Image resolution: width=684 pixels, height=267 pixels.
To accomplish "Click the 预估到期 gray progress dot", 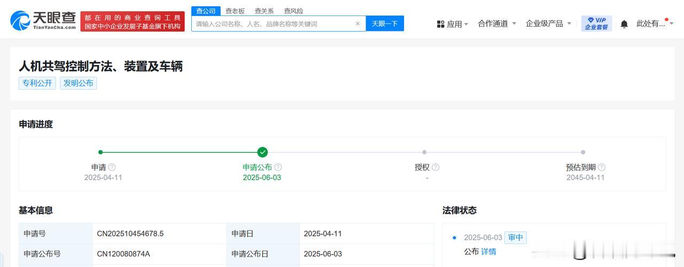I will pos(583,152).
